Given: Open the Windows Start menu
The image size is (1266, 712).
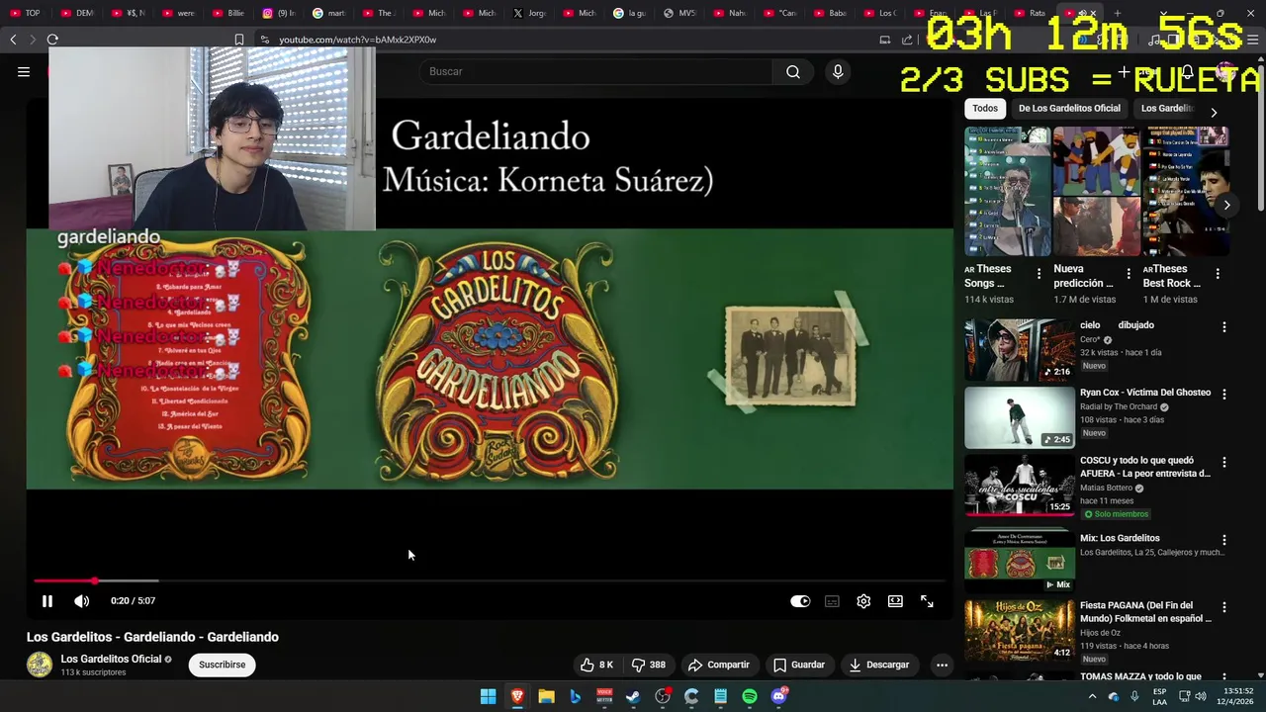Looking at the screenshot, I should click(488, 697).
